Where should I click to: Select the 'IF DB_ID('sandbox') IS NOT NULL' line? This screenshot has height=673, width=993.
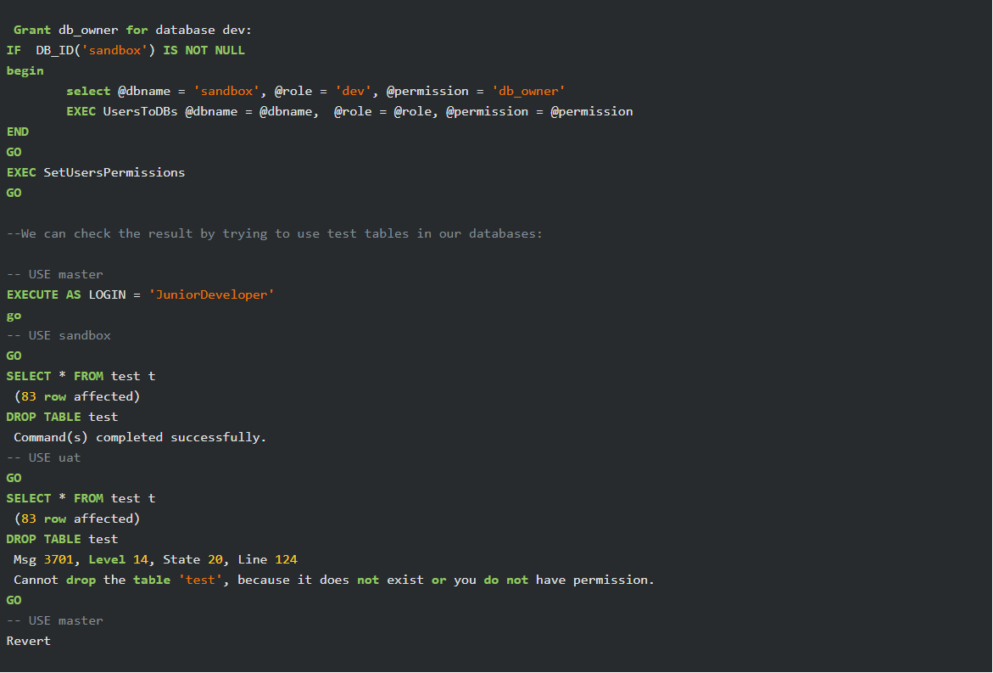pyautogui.click(x=126, y=50)
